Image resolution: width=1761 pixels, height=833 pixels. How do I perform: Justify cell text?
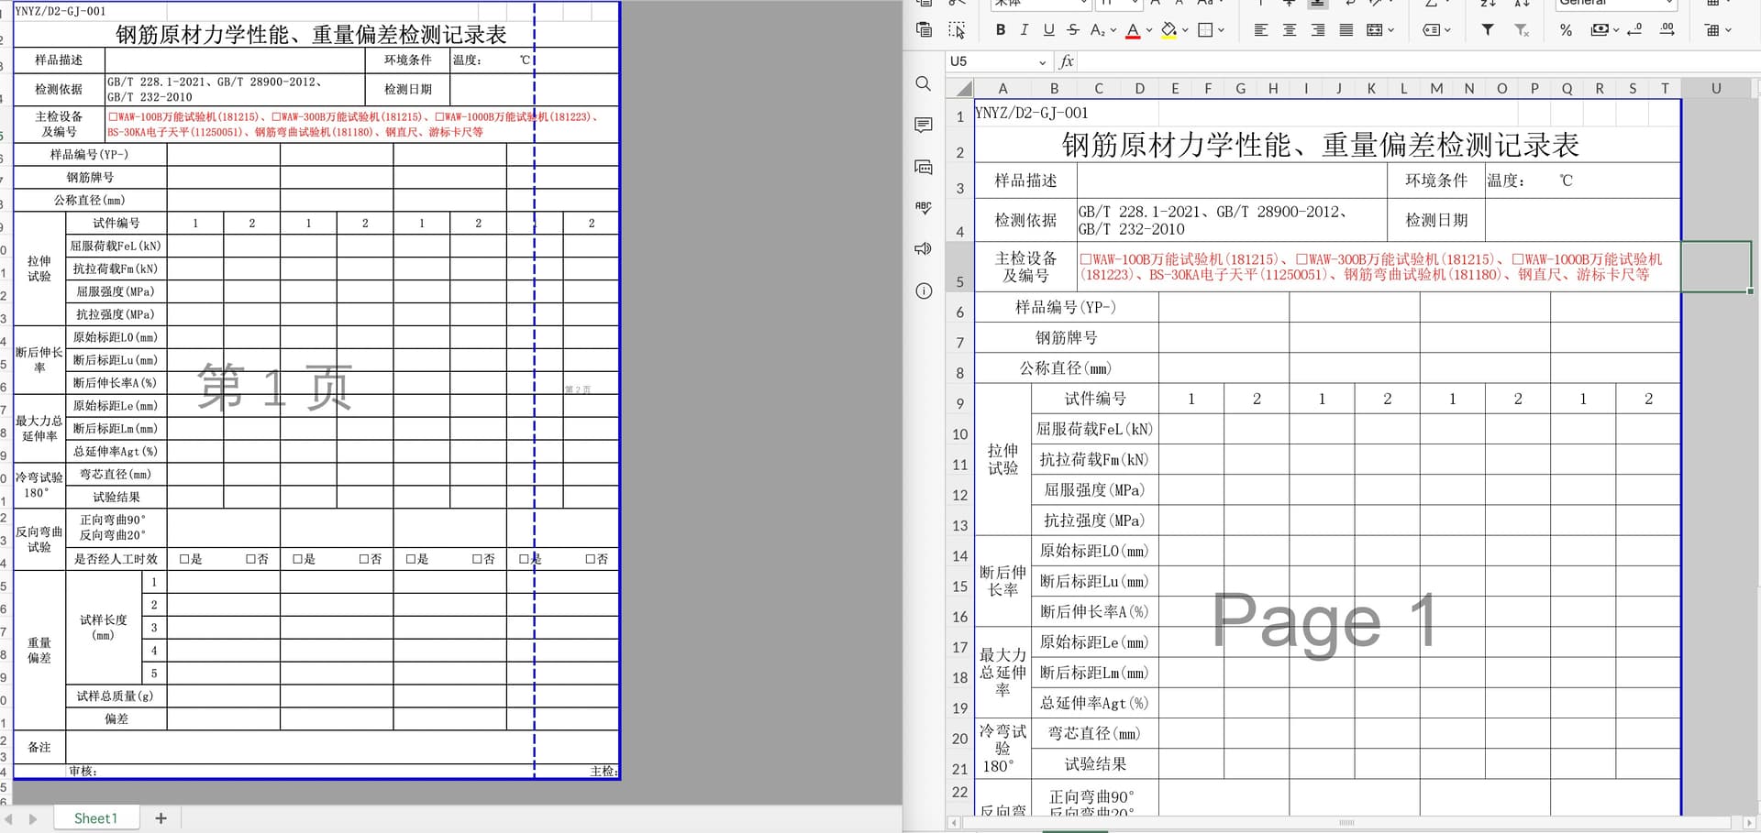1346,30
